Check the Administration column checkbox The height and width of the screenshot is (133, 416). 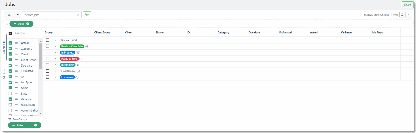(10, 110)
